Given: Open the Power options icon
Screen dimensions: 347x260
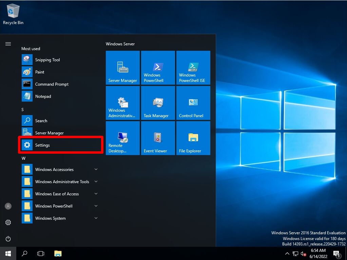Looking at the screenshot, I should pyautogui.click(x=8, y=239).
